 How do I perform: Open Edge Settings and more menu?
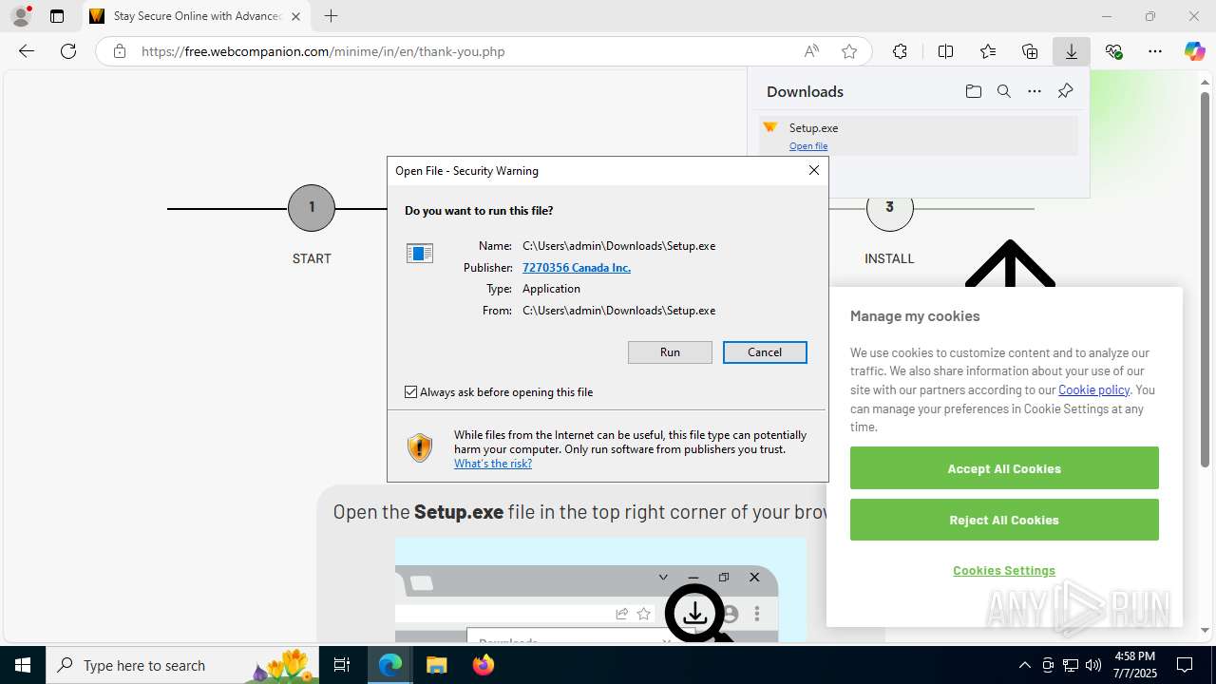(x=1155, y=51)
